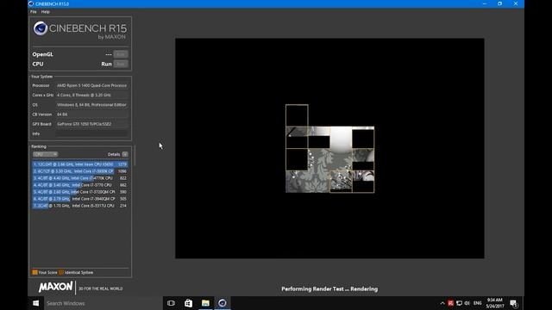Image resolution: width=552 pixels, height=310 pixels.
Task: Click the volume speaker tray icon
Action: click(467, 303)
